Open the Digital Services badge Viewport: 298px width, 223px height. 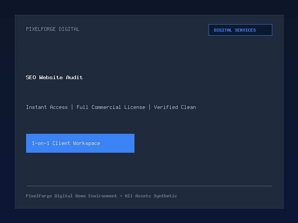(x=240, y=30)
